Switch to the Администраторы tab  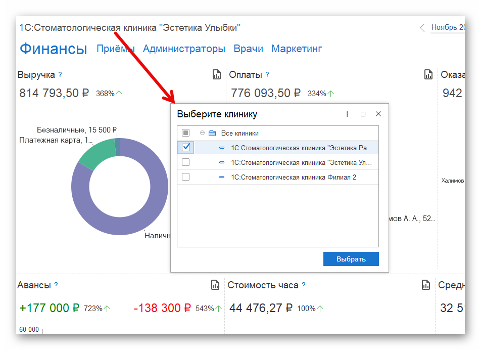[x=184, y=49]
